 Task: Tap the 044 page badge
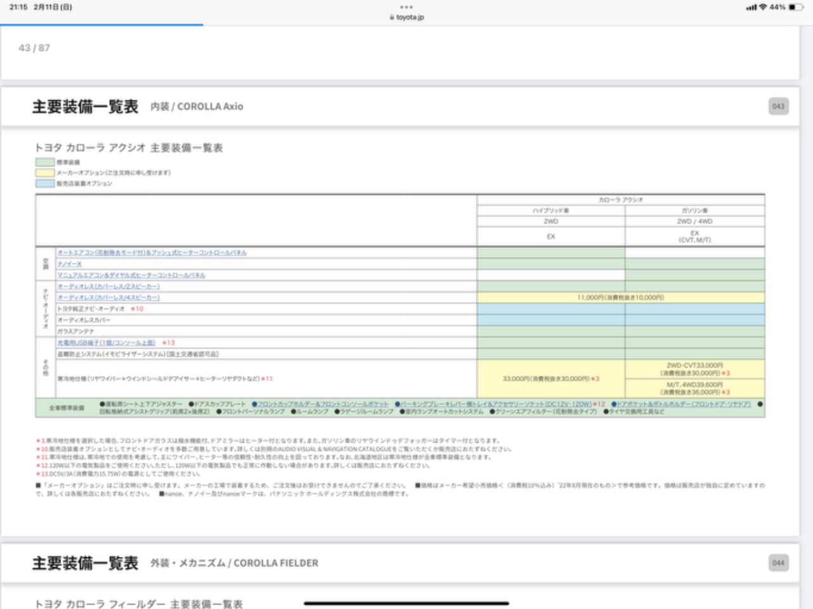[x=778, y=563]
